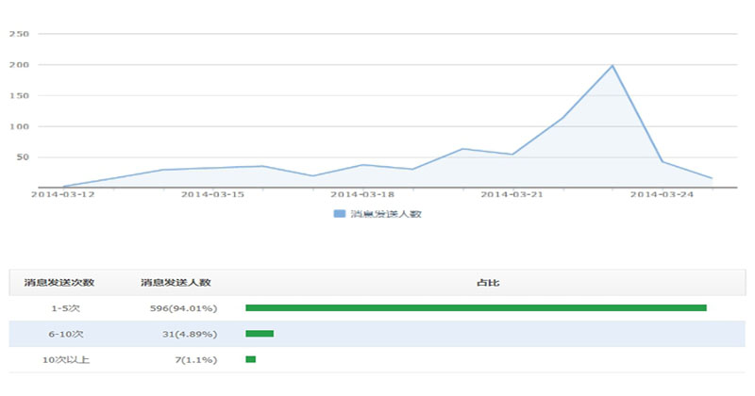Sort by the 消息发送次数 column header
Screen dimensions: 755x396
click(x=59, y=283)
